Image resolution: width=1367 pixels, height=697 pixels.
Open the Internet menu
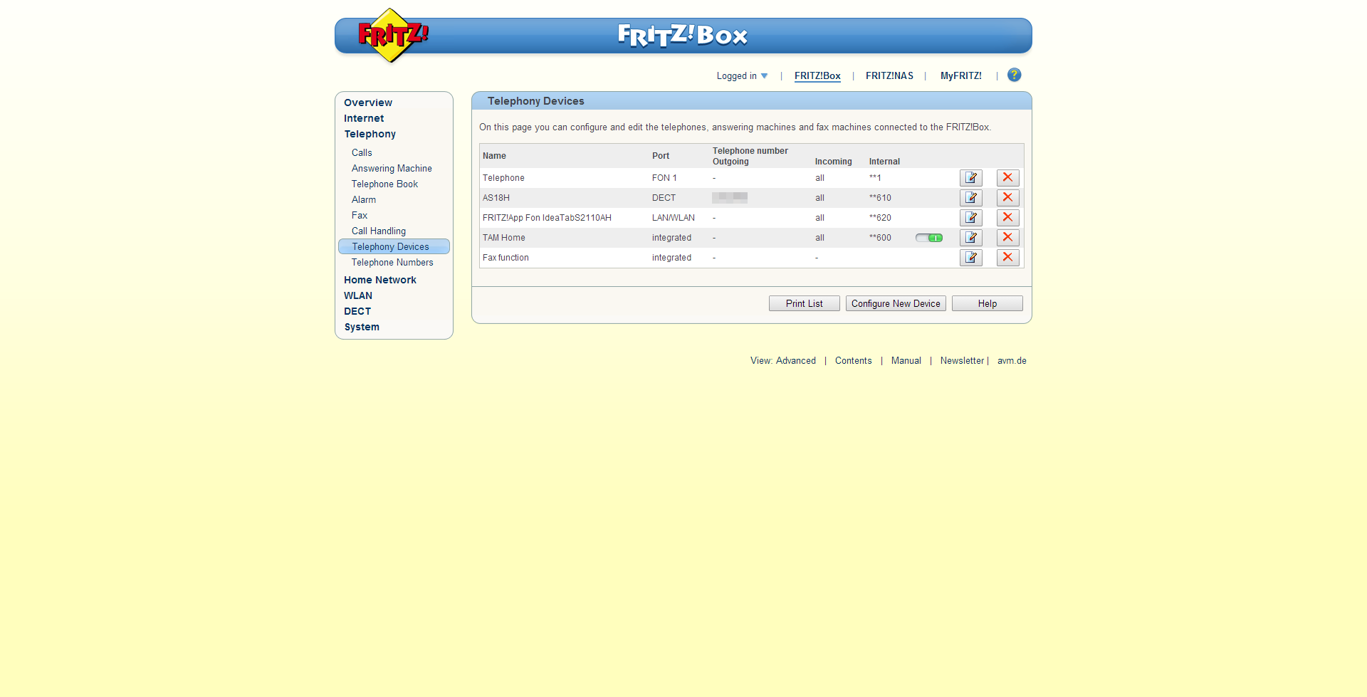(x=364, y=118)
